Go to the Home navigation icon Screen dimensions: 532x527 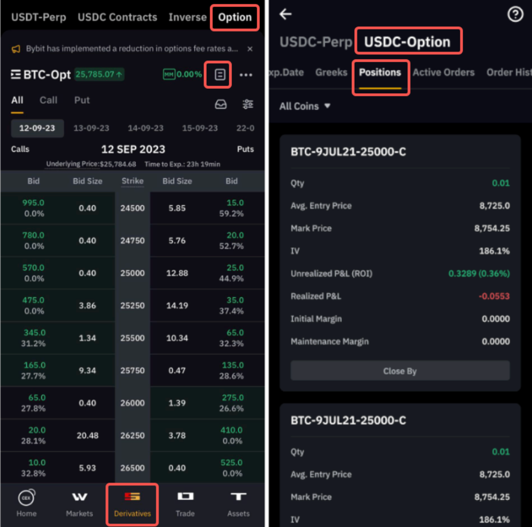pos(27,503)
